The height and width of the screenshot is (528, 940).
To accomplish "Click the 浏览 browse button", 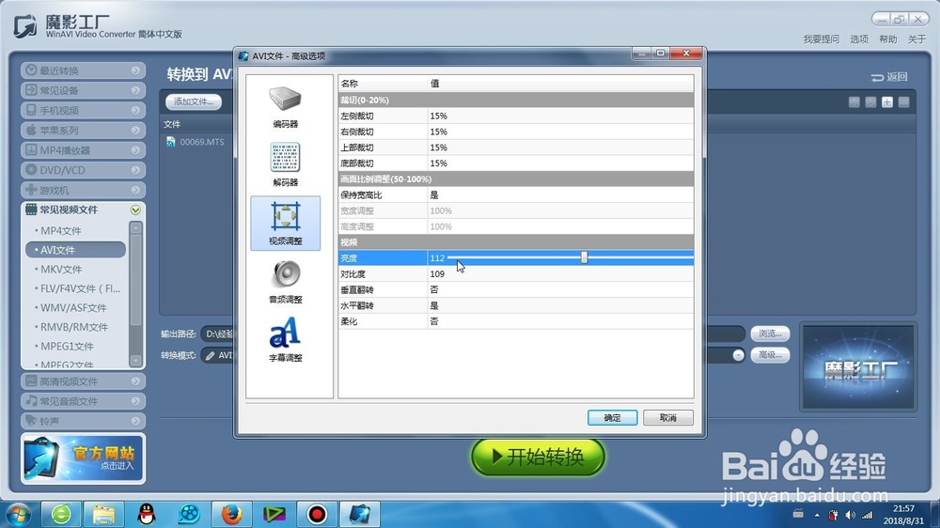I will (770, 334).
